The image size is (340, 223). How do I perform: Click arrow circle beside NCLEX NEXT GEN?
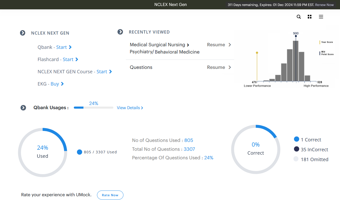tap(23, 33)
